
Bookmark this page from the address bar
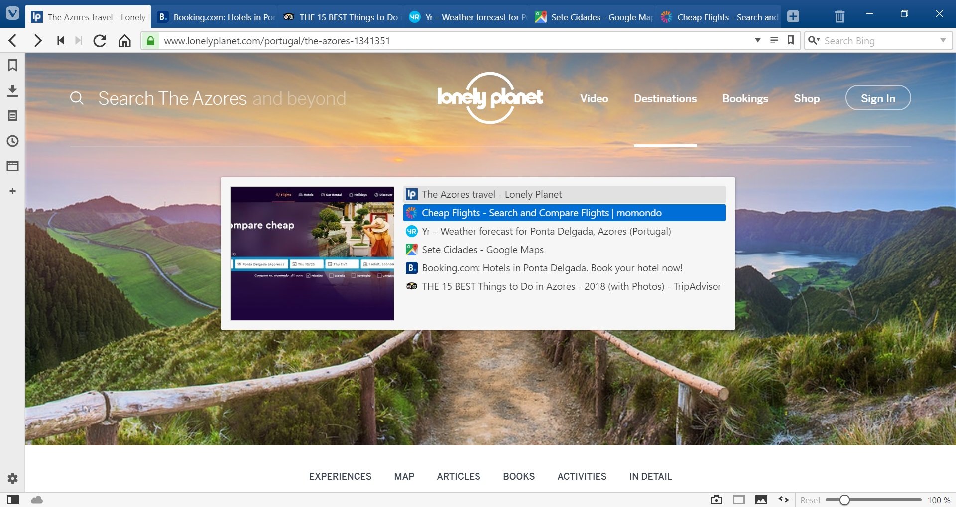(x=791, y=40)
